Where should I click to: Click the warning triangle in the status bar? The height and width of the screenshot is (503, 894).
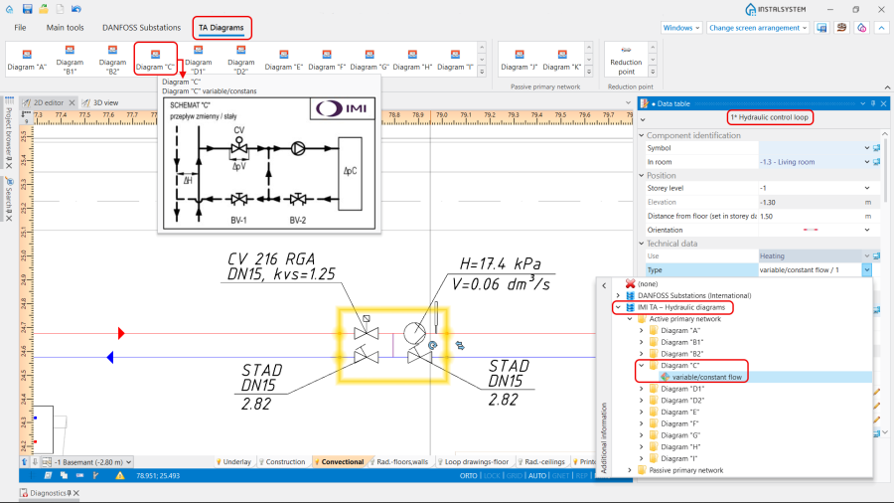[x=119, y=476]
